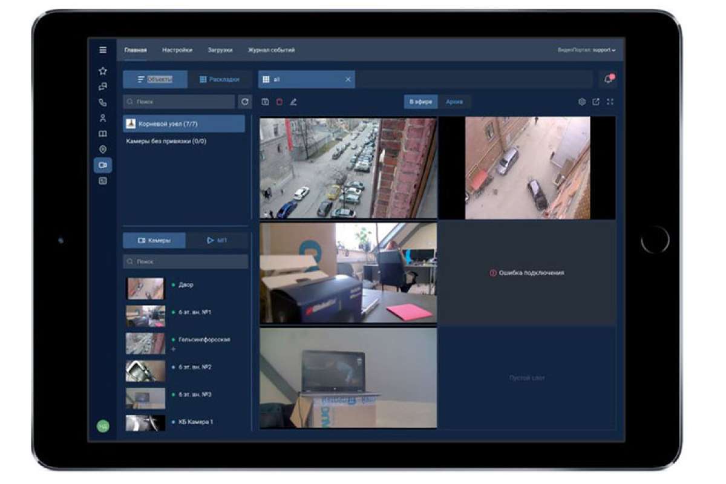Click the phone icon in the sidebar

(103, 102)
